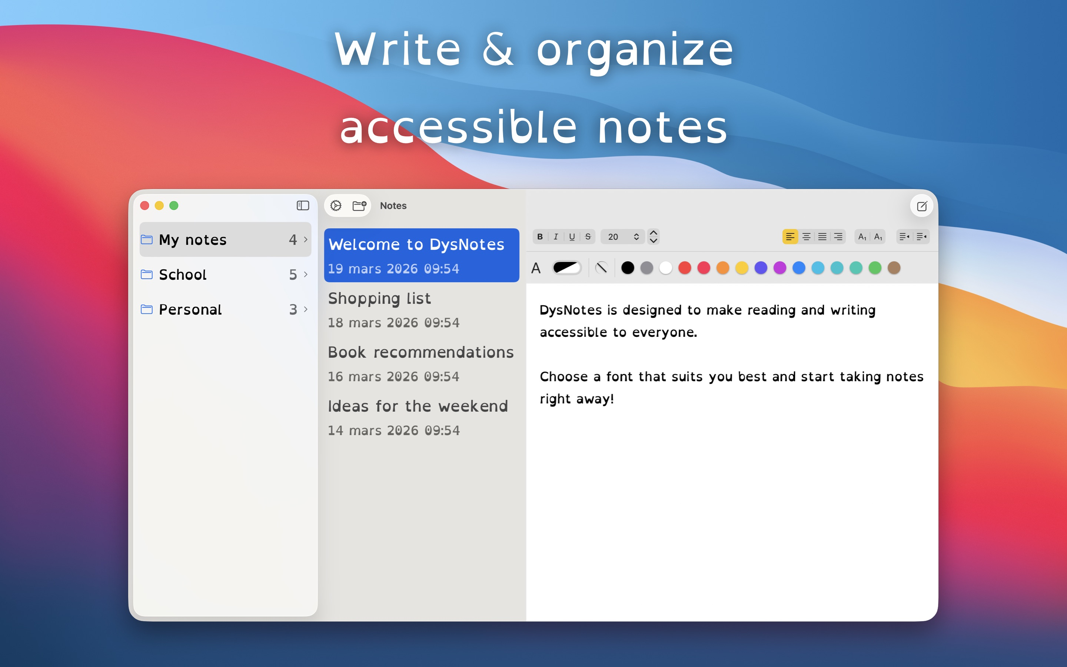
Task: Pick the magenta purple color swatch
Action: pos(780,268)
